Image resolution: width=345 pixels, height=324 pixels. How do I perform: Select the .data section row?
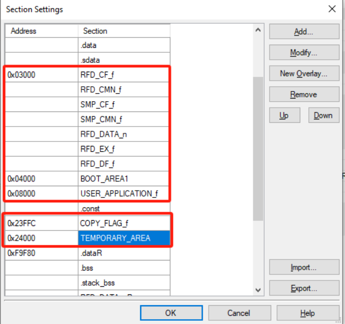click(x=124, y=45)
